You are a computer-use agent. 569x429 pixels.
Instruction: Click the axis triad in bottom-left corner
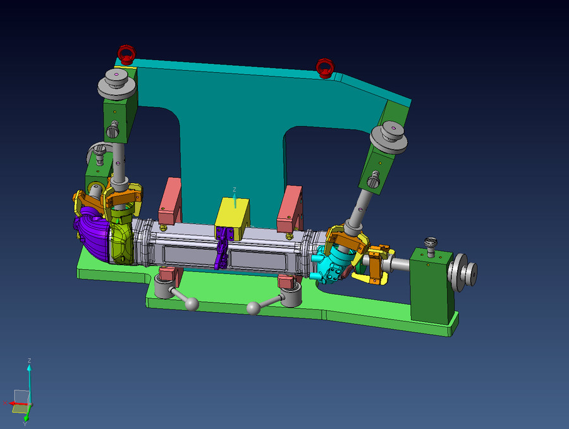[23, 398]
